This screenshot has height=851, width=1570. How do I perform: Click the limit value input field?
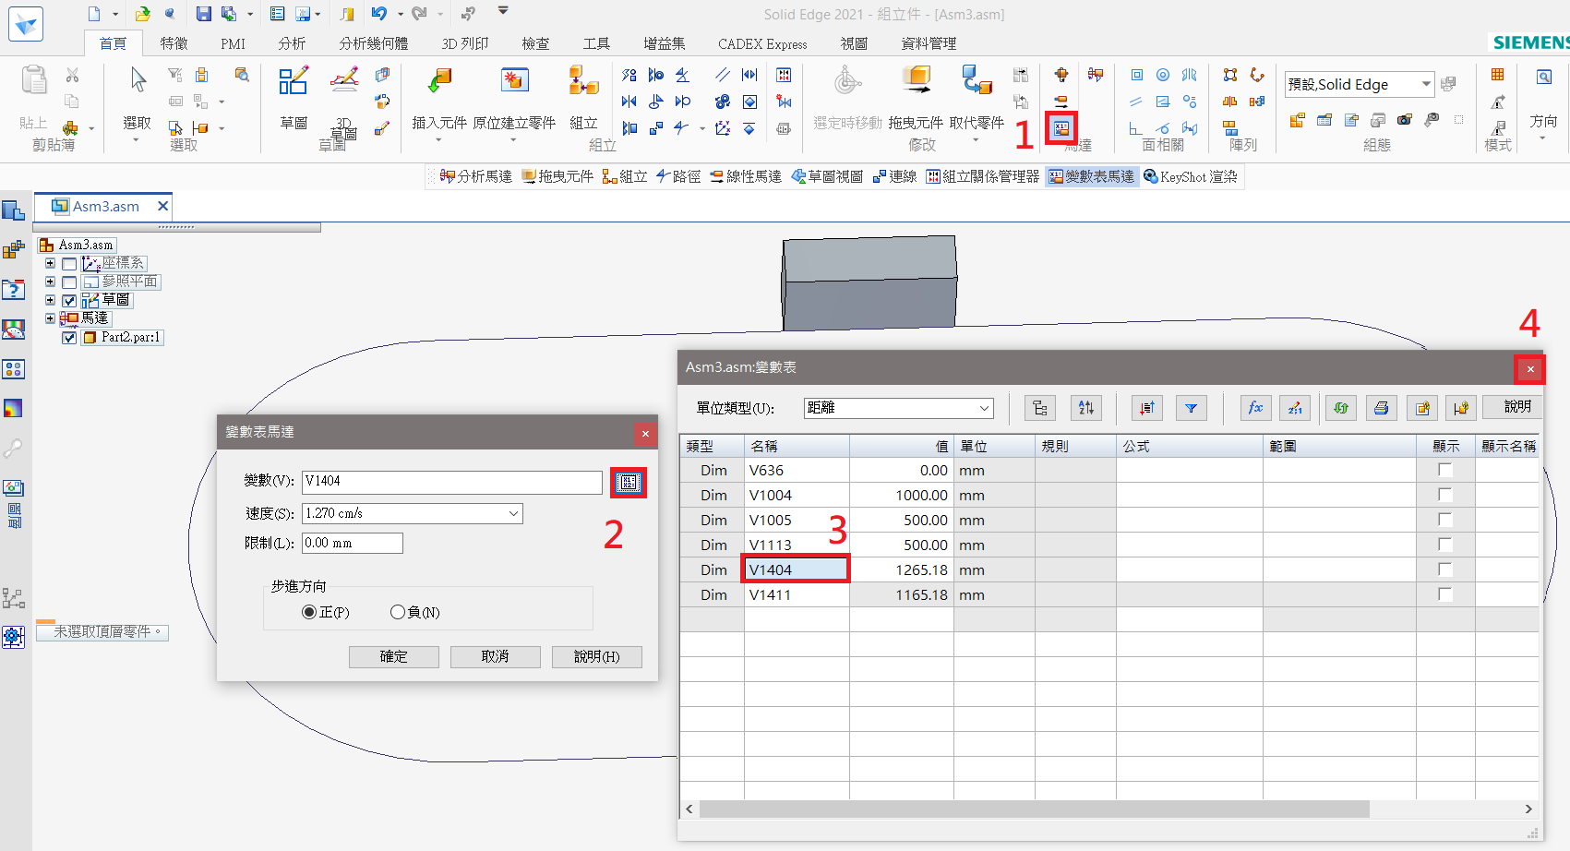click(x=353, y=543)
